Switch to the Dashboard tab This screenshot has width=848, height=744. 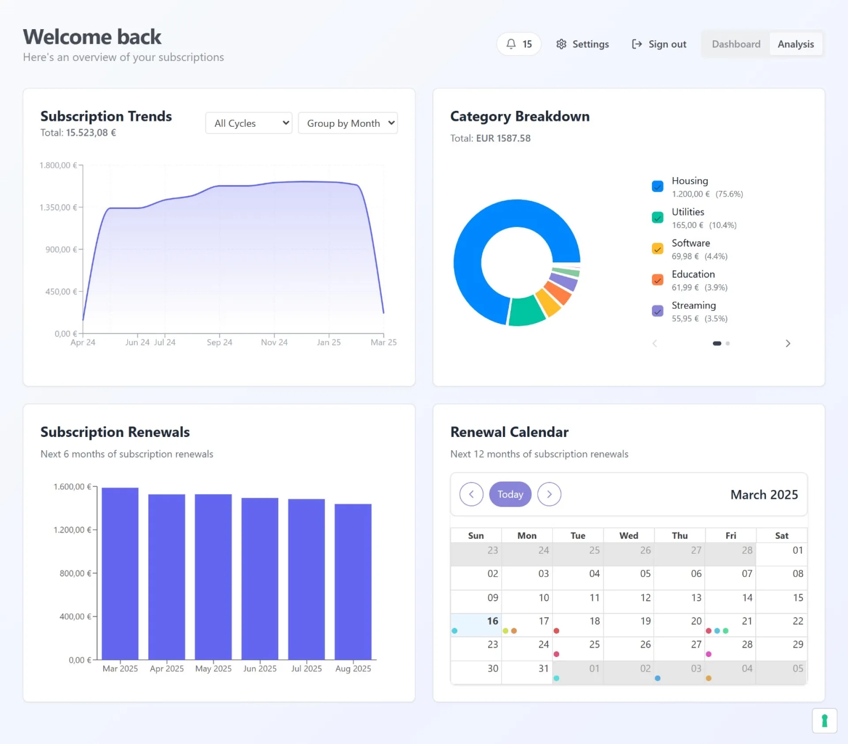coord(736,44)
